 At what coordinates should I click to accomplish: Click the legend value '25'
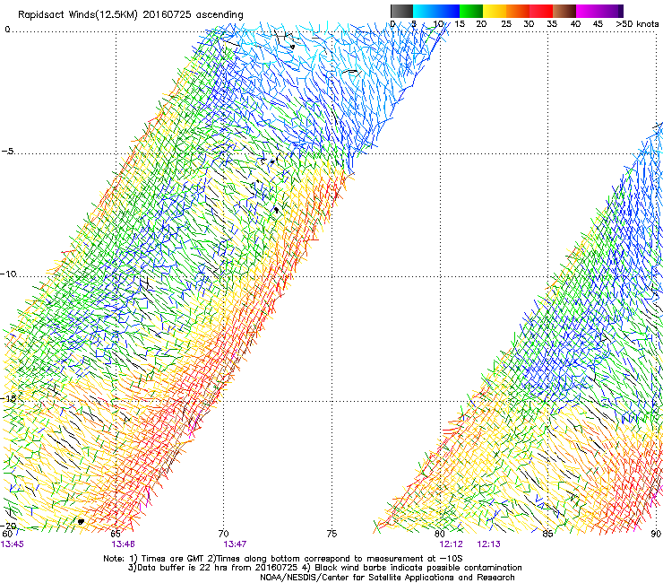tap(506, 24)
